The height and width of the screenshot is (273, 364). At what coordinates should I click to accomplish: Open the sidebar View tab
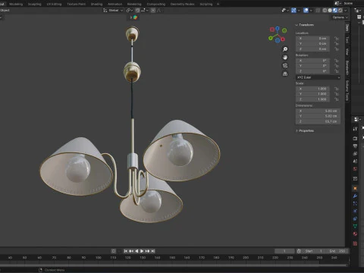(x=347, y=52)
